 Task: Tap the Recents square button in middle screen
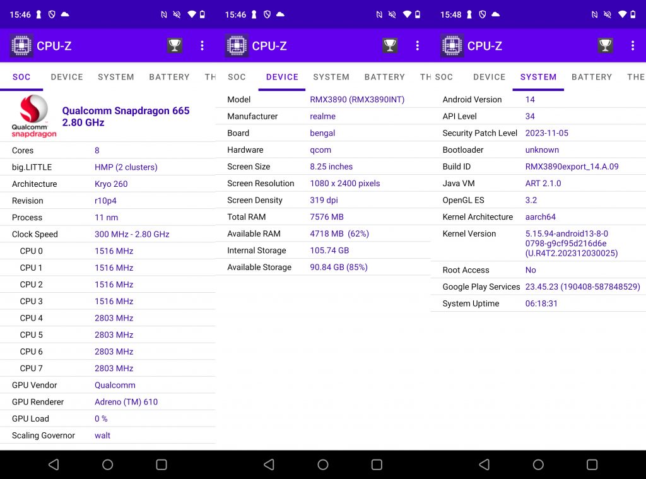377,464
